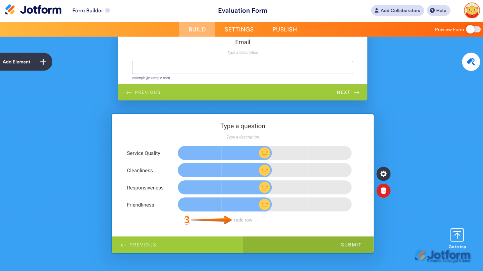Move the Cleanliness rating slider
The image size is (483, 271).
coord(264,170)
